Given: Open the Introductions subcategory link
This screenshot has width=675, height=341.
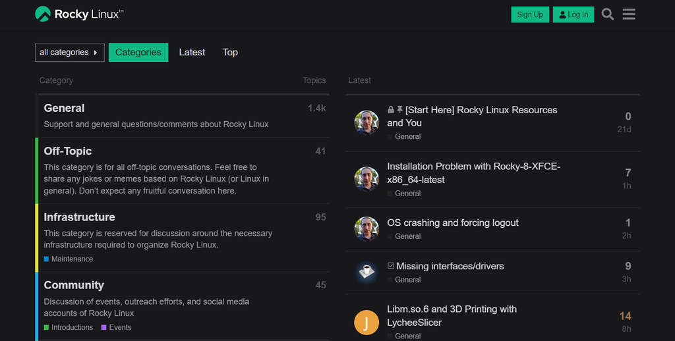Looking at the screenshot, I should tap(72, 327).
